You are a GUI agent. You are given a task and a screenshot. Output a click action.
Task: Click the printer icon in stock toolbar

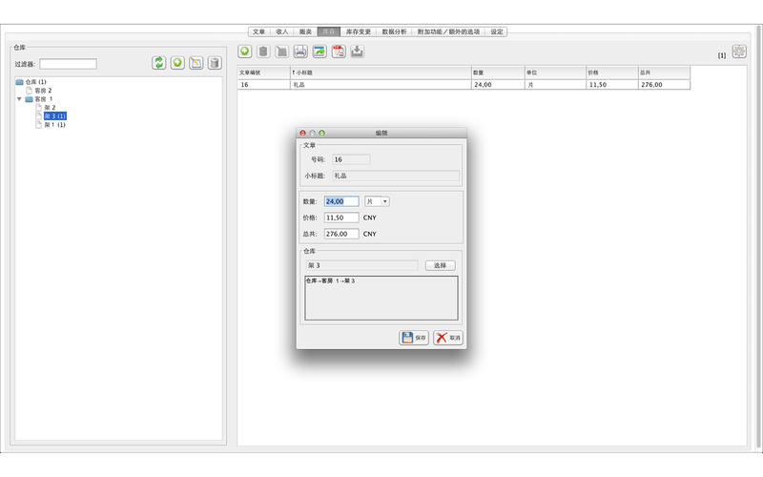pos(300,52)
